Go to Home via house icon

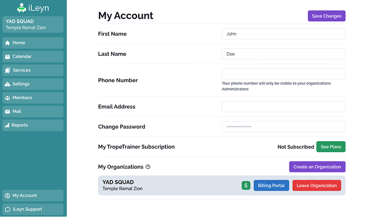(x=8, y=43)
